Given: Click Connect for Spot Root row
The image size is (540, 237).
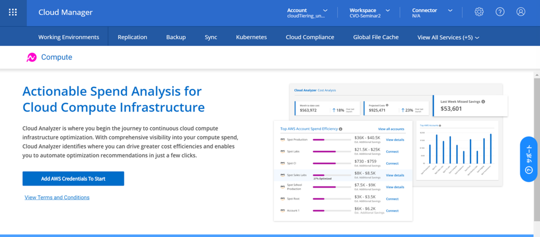Looking at the screenshot, I should coord(392,199).
